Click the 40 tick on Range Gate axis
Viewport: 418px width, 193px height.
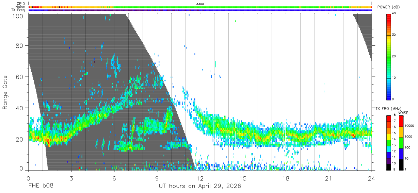coord(20,108)
